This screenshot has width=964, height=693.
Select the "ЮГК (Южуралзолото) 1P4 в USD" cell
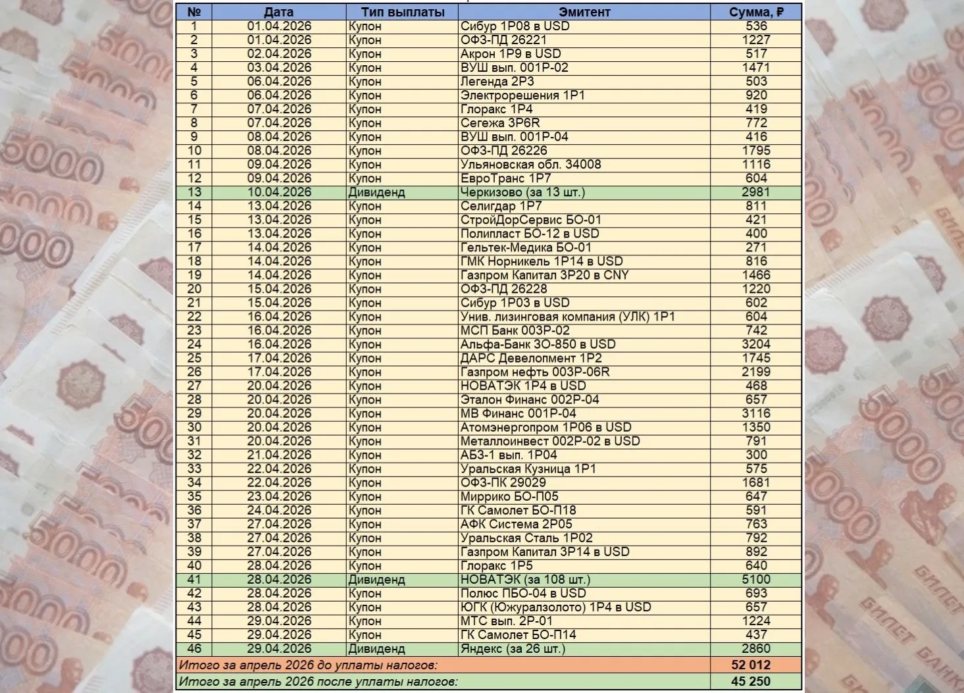point(584,607)
